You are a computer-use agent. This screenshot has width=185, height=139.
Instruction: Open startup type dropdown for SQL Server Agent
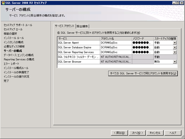[175, 43]
